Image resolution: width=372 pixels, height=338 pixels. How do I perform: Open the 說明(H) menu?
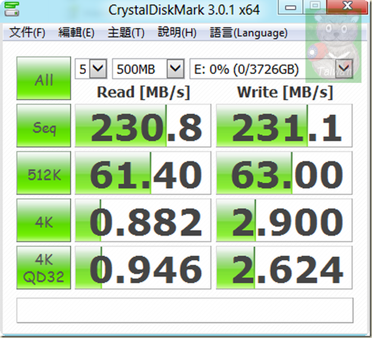coord(177,33)
